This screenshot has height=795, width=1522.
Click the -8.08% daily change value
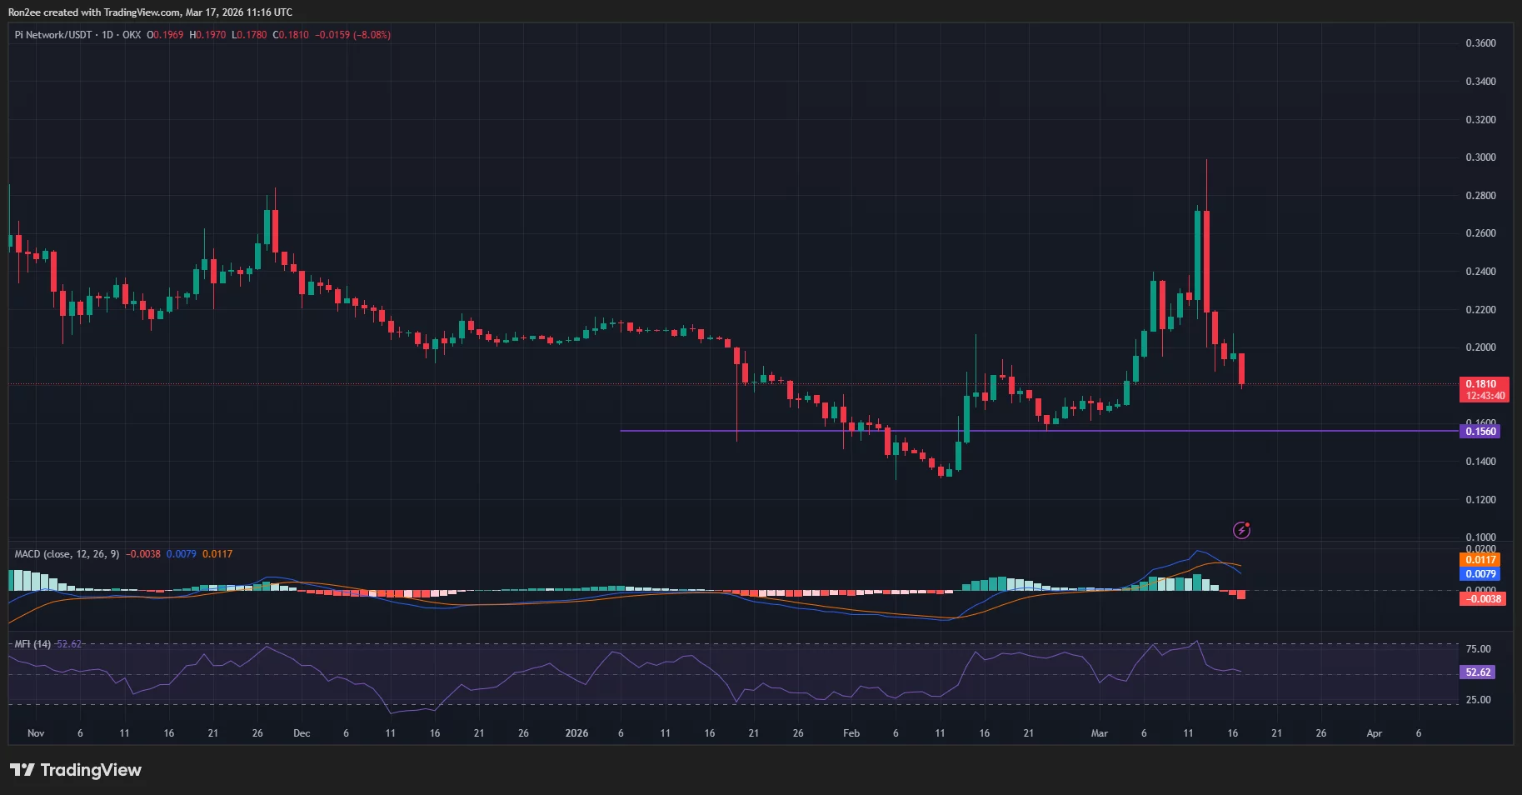[x=373, y=35]
